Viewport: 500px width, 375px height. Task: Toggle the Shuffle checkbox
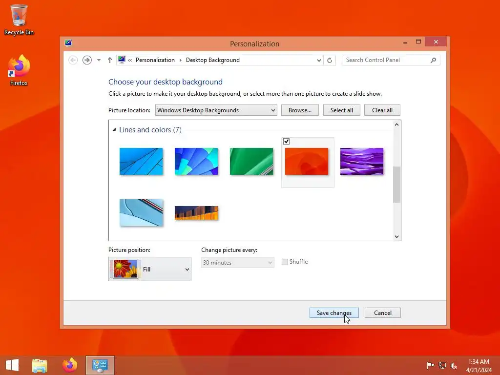click(285, 262)
